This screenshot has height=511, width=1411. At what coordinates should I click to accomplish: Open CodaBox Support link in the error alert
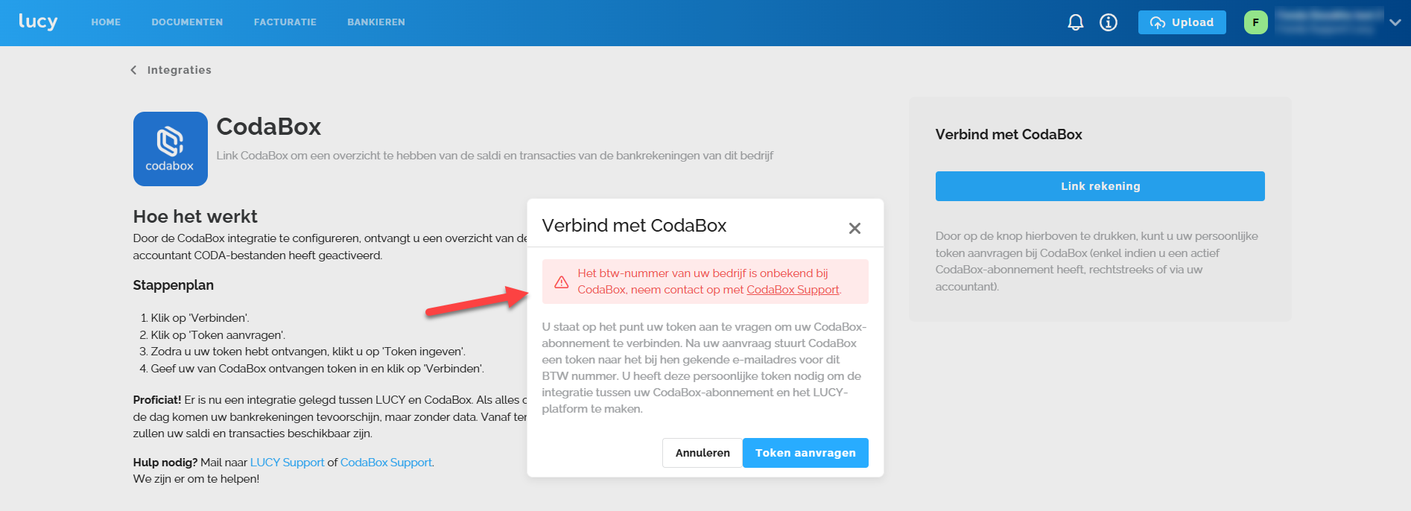pyautogui.click(x=793, y=290)
